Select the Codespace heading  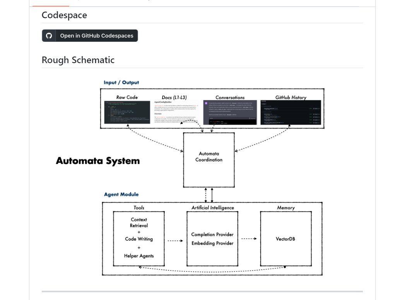pos(64,15)
